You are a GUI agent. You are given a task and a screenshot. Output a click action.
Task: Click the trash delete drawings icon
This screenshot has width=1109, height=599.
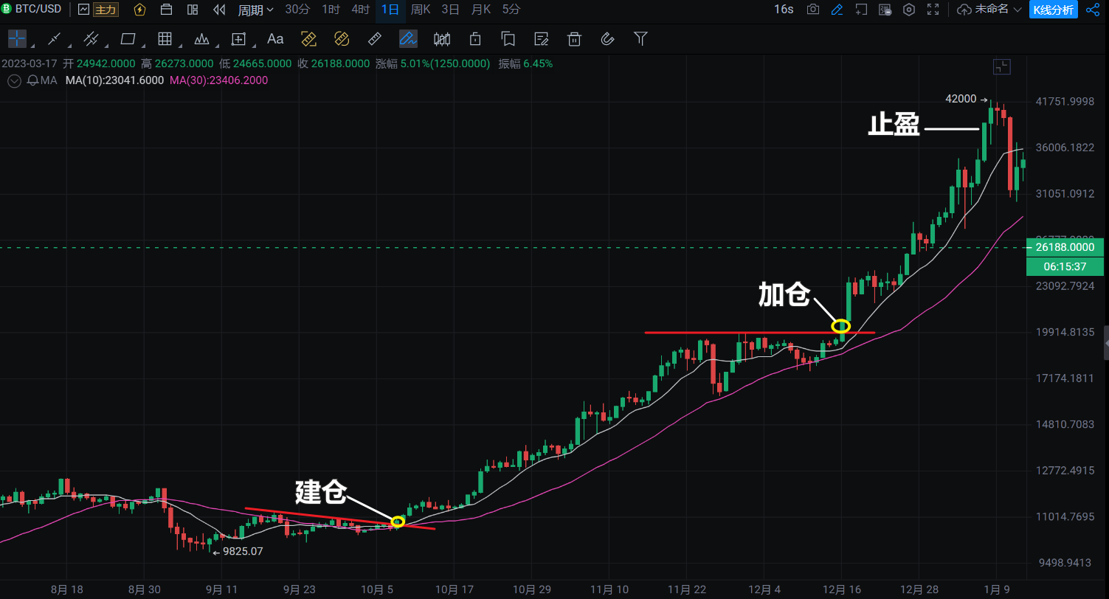(575, 38)
